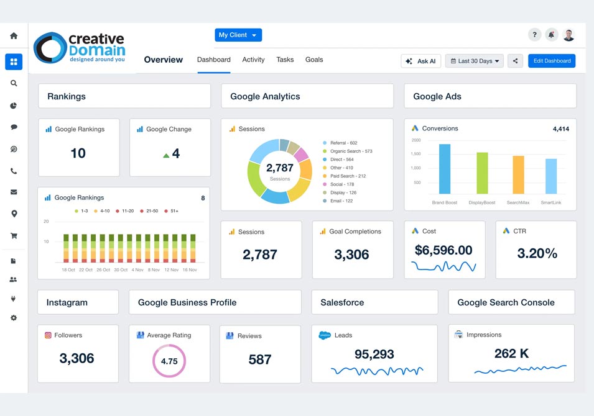The height and width of the screenshot is (416, 594).
Task: Click the Google Search Console section header
Action: tap(511, 302)
